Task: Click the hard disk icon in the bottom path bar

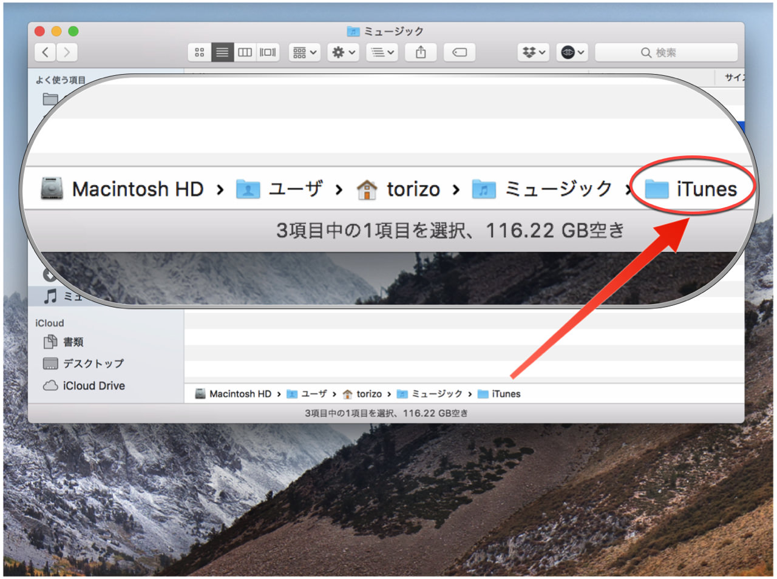Action: tap(200, 394)
